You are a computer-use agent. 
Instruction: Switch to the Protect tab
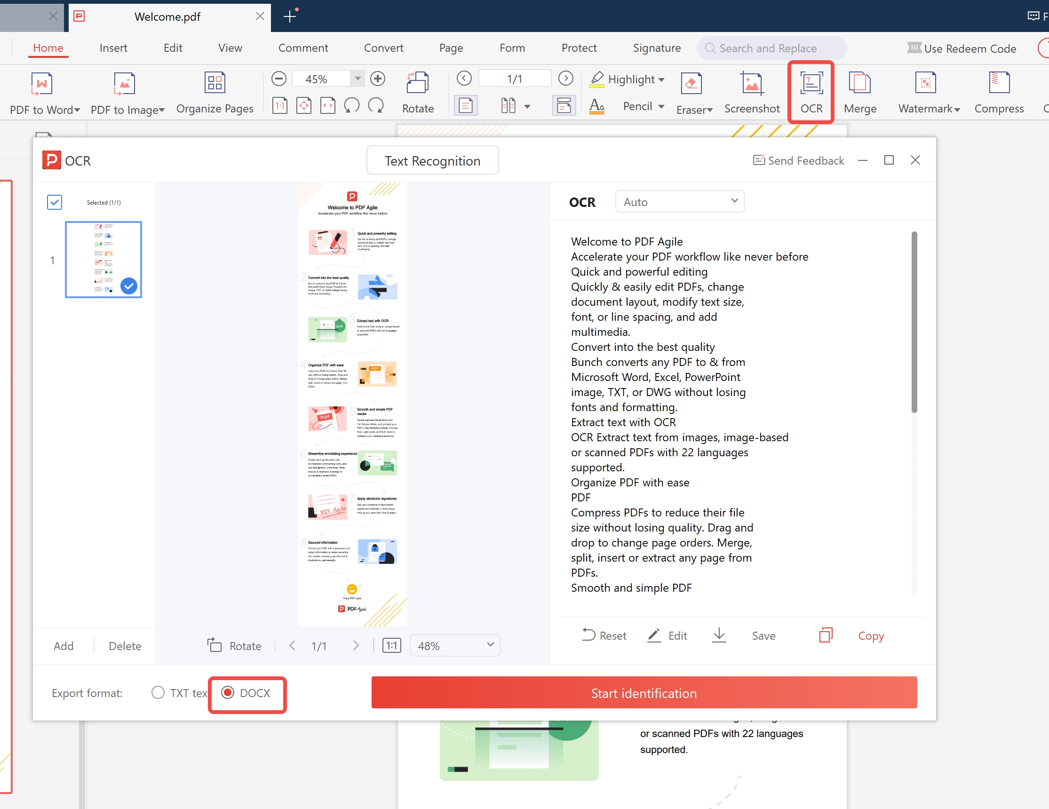(x=579, y=48)
